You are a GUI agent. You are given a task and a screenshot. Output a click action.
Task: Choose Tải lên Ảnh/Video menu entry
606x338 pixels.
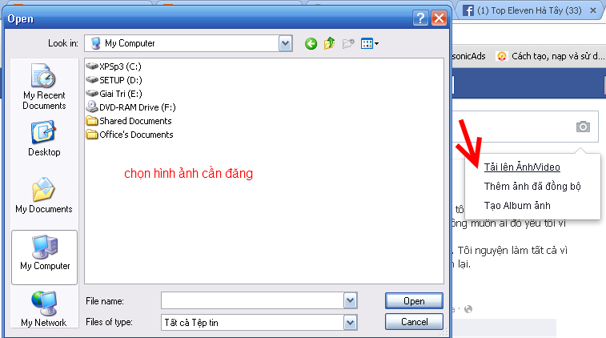(522, 167)
